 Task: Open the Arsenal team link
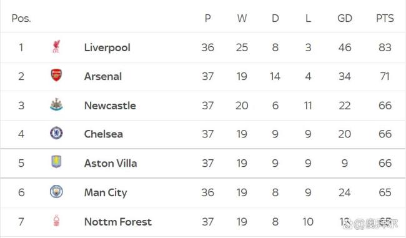pos(103,76)
